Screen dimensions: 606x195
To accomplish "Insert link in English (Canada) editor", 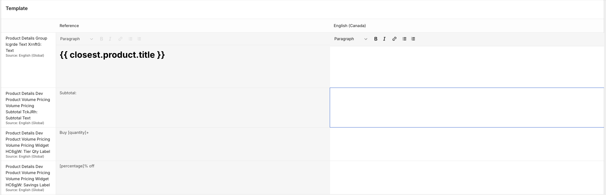I will coord(394,39).
